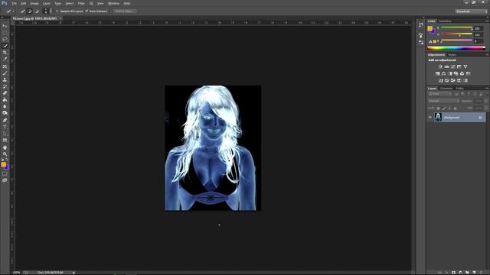Click the Background layer thumbnail
This screenshot has width=490, height=275.
[x=438, y=117]
